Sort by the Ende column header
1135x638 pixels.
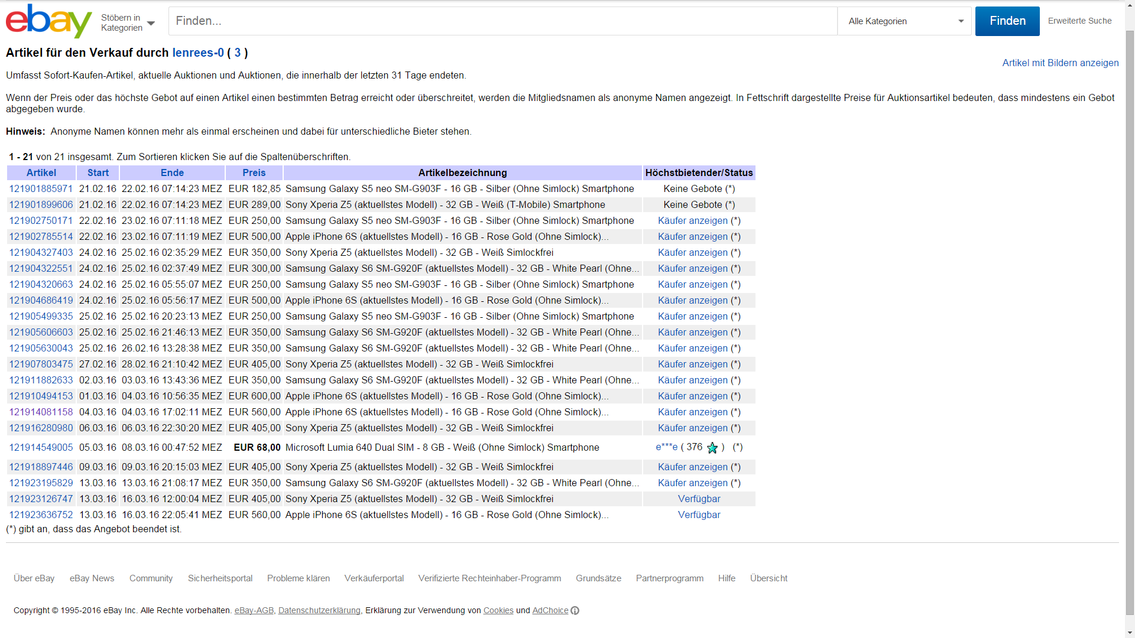172,172
